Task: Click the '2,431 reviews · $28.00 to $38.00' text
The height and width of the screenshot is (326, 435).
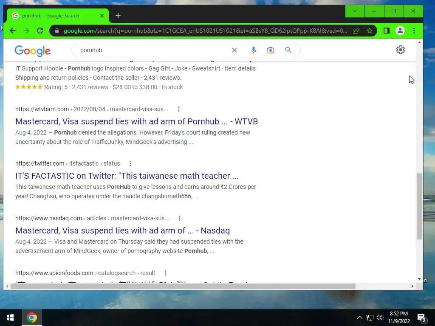Action: [115, 87]
